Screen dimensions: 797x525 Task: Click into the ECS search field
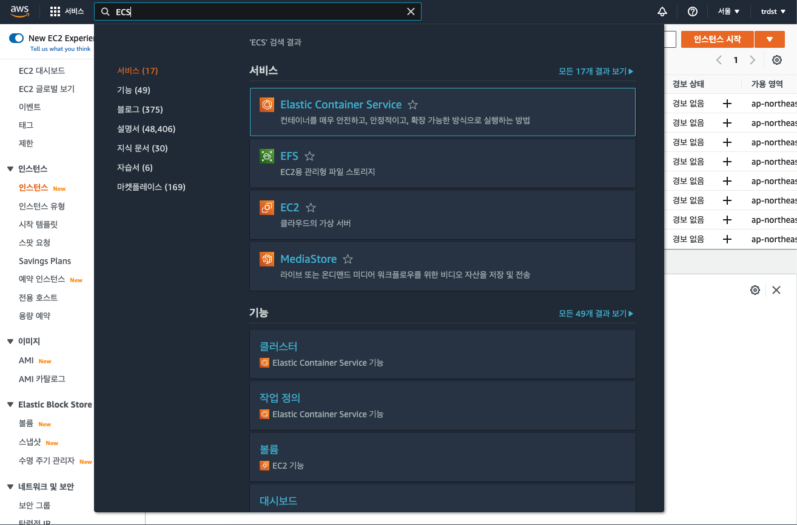(258, 12)
